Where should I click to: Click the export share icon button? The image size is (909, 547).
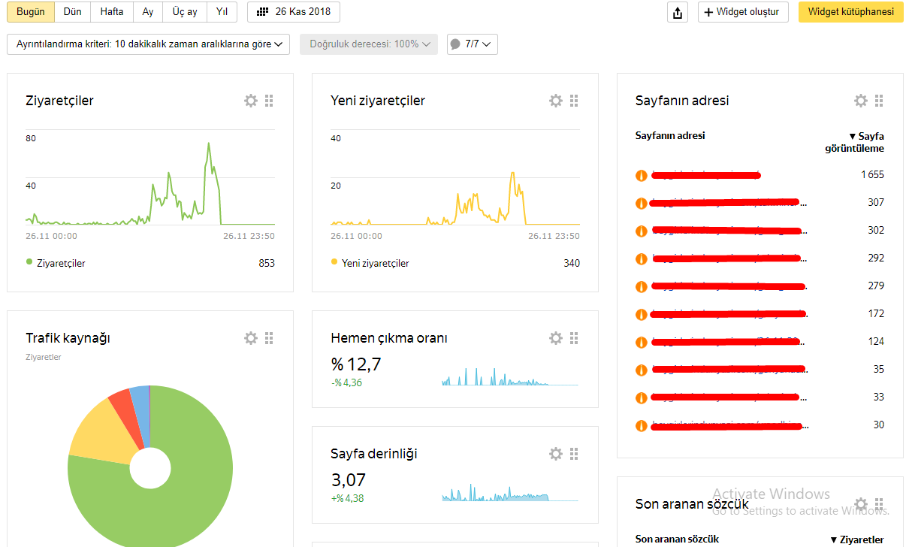tap(678, 12)
